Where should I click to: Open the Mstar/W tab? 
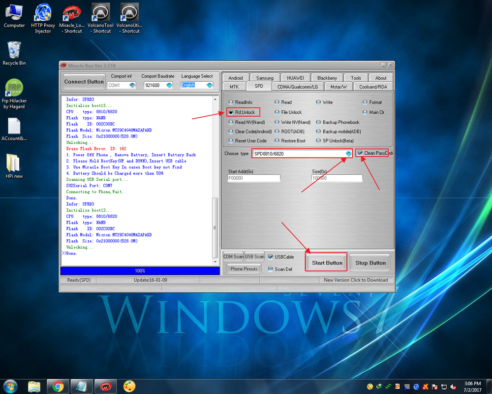[338, 87]
